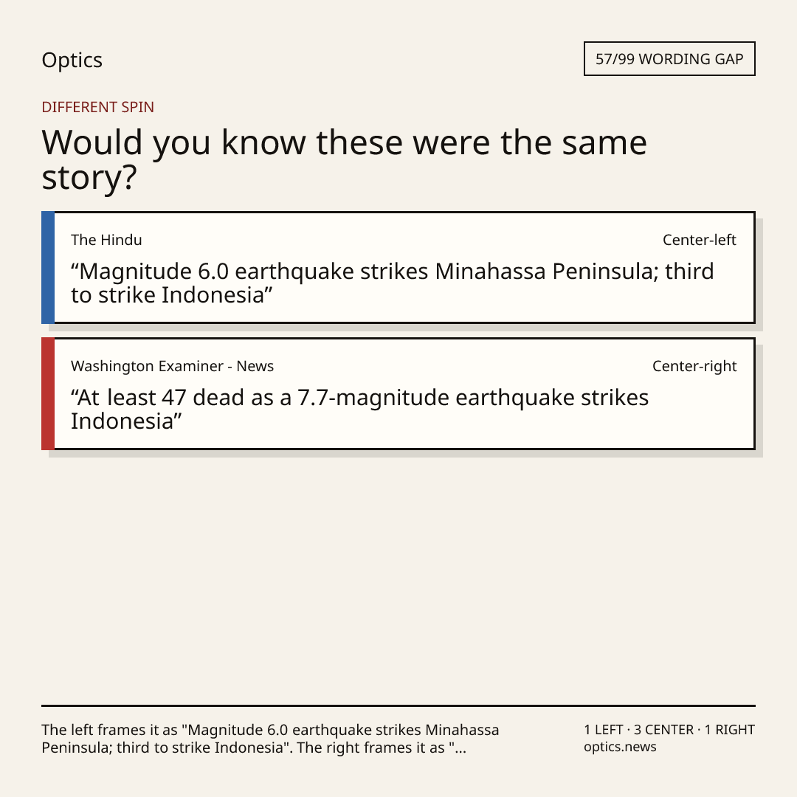Image resolution: width=797 pixels, height=797 pixels.
Task: Click the truncated summary ellipsis
Action: [x=460, y=749]
